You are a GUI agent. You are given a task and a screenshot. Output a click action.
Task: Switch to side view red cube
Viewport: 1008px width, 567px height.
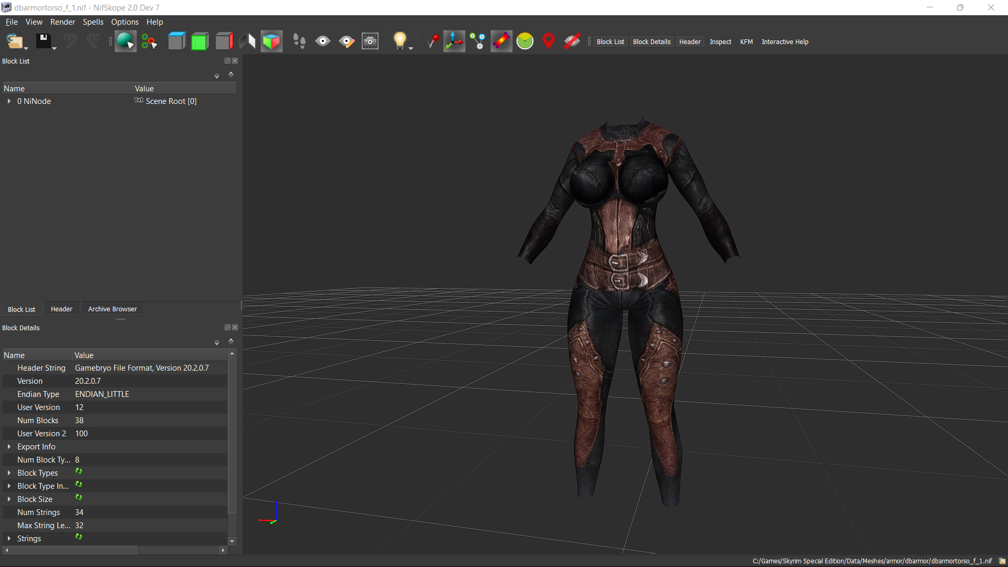pos(224,41)
